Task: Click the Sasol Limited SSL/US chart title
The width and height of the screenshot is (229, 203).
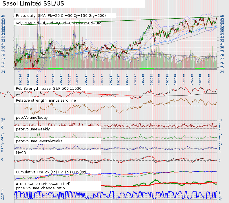Action: coord(33,3)
